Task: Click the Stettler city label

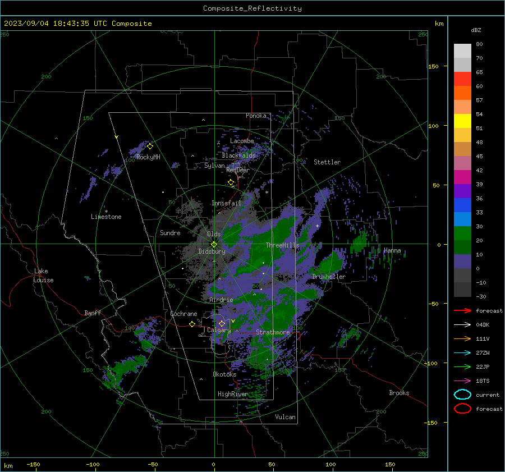Action: click(x=327, y=162)
